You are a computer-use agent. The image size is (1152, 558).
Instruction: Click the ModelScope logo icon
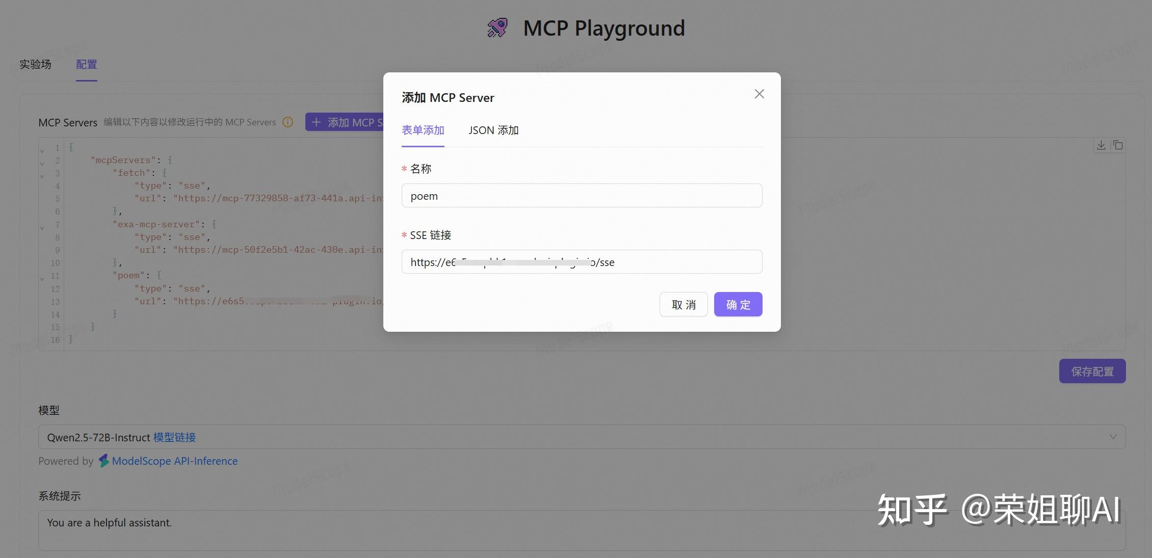pyautogui.click(x=104, y=461)
